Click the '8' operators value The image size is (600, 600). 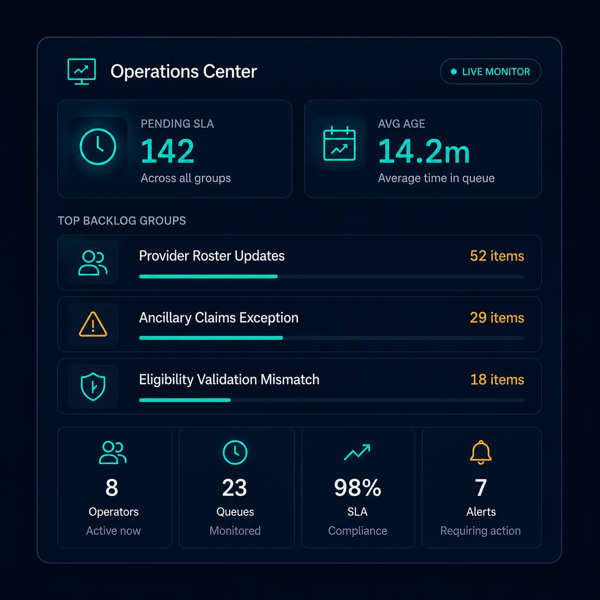(112, 488)
